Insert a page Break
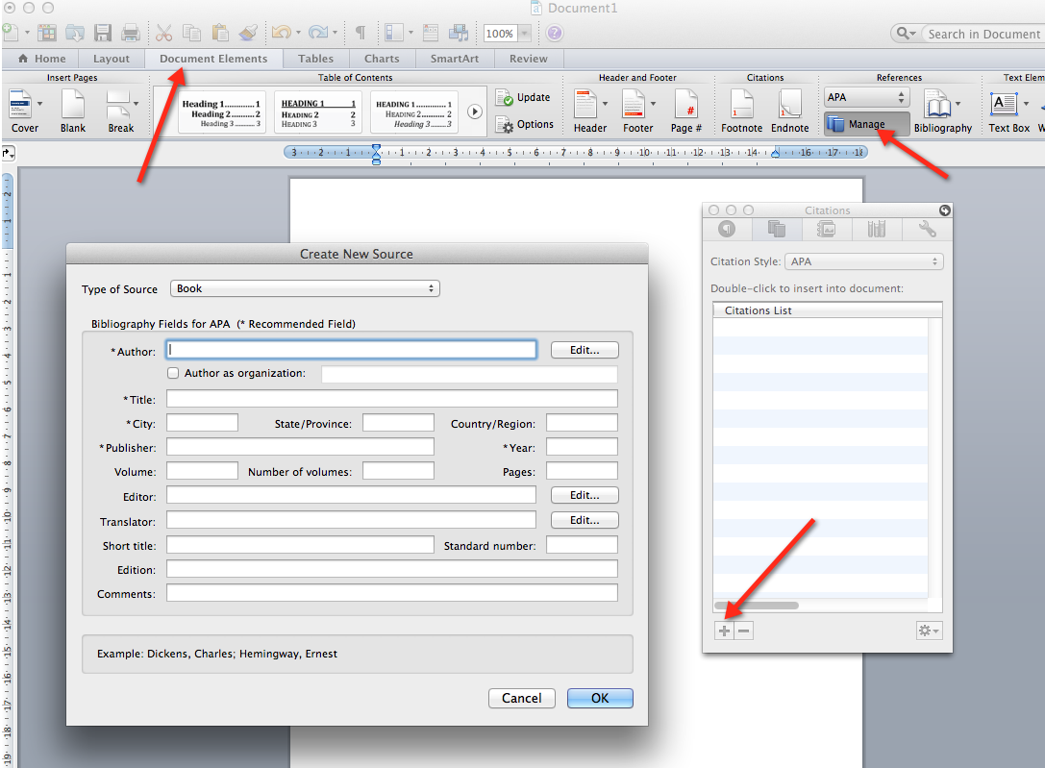Image resolution: width=1045 pixels, height=768 pixels. point(118,111)
